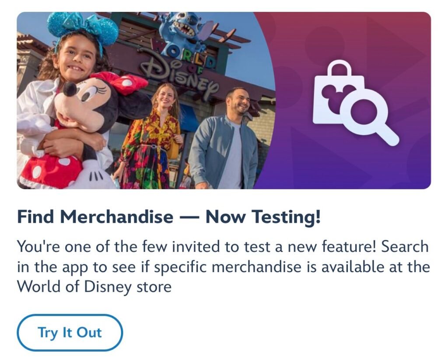Click the "World of Disney store" text line
This screenshot has width=448, height=362.
coord(94,287)
